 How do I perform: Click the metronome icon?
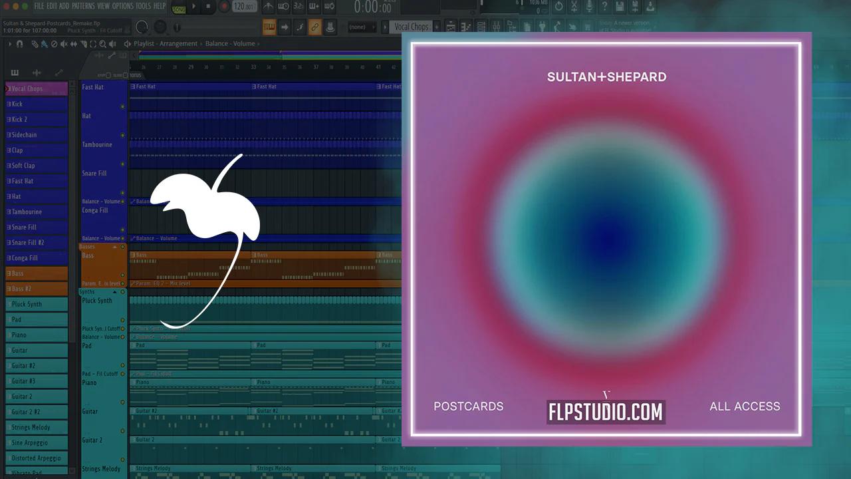(269, 7)
